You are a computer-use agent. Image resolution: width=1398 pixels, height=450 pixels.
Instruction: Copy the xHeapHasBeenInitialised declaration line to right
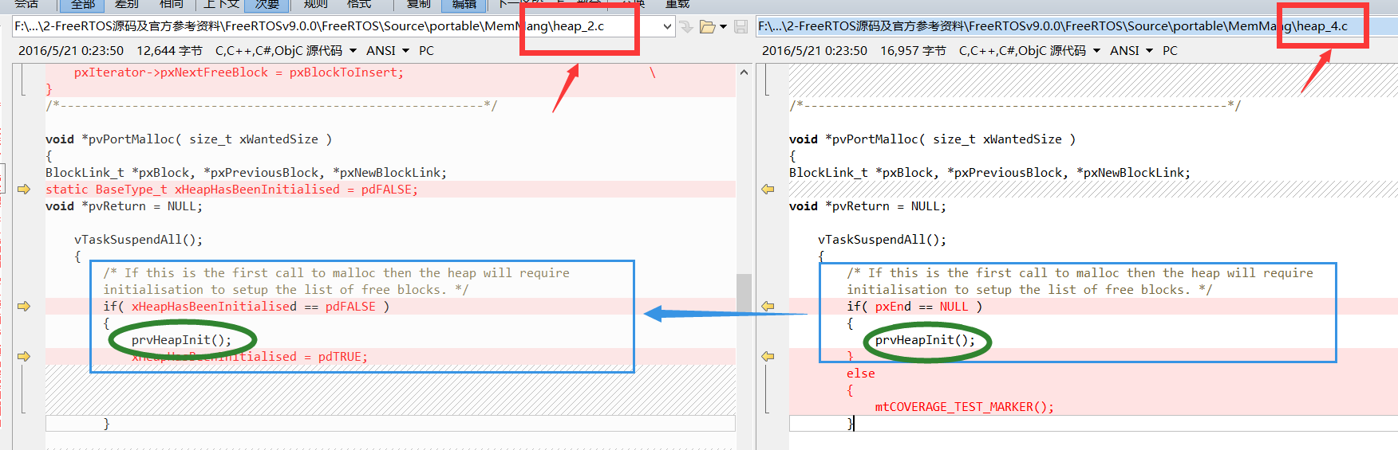click(24, 190)
